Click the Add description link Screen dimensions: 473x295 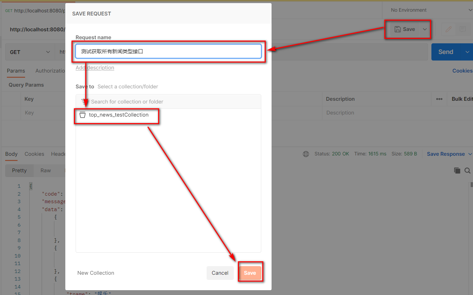[95, 68]
